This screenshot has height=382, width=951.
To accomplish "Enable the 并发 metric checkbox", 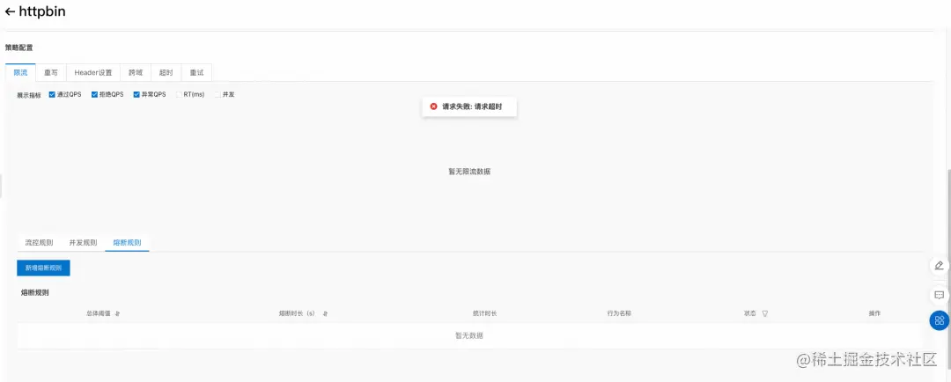I will 217,94.
